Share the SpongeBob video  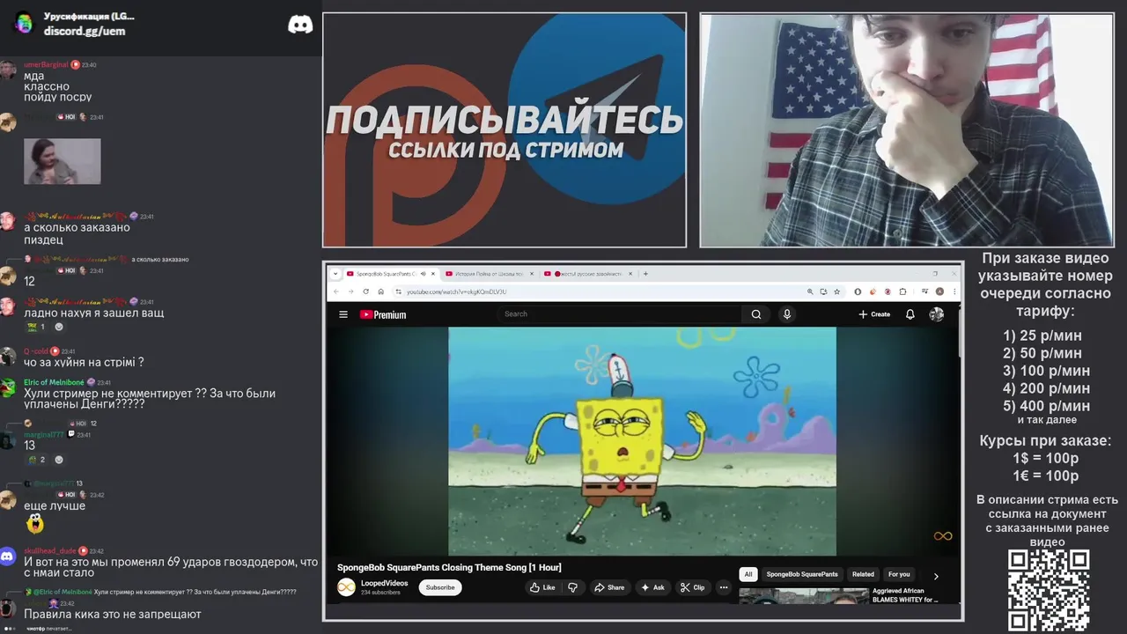608,587
